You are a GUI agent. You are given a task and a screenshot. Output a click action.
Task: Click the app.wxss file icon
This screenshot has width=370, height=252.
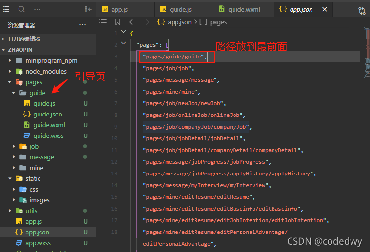point(19,243)
